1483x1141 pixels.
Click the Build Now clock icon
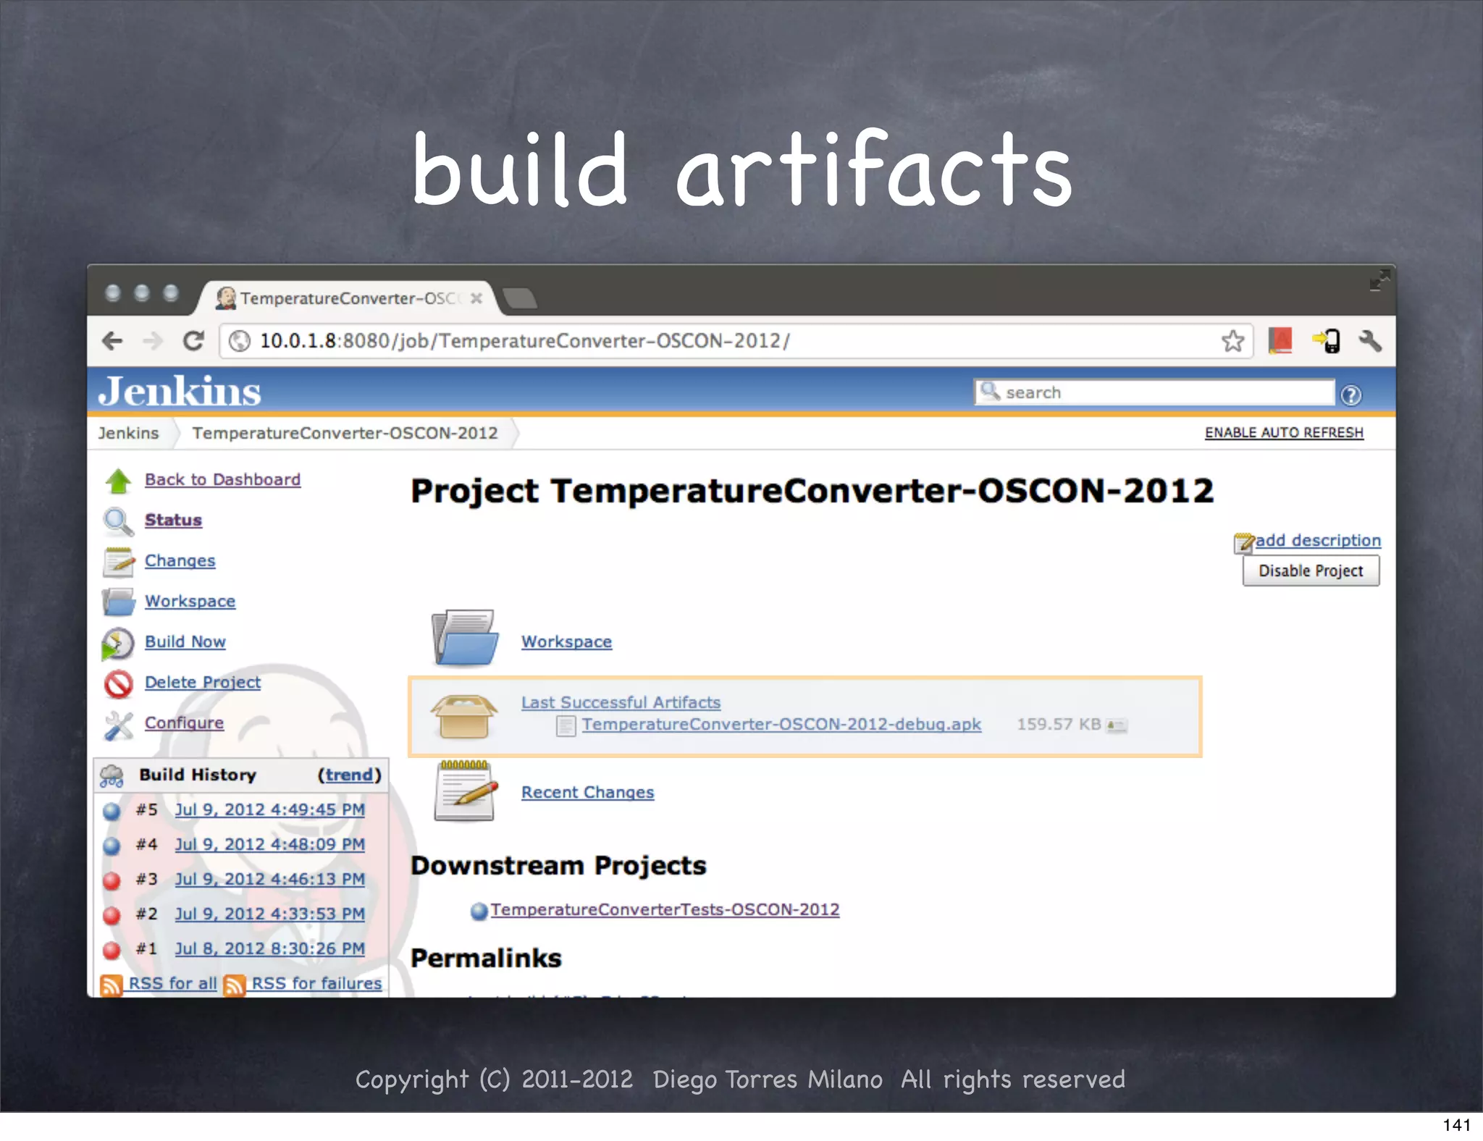pyautogui.click(x=118, y=643)
